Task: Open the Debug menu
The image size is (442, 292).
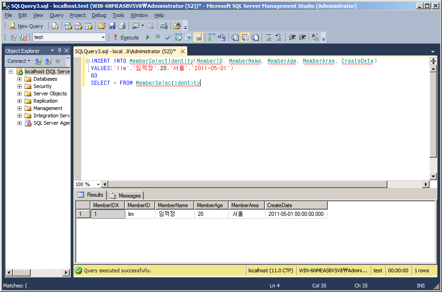Action: click(x=99, y=15)
